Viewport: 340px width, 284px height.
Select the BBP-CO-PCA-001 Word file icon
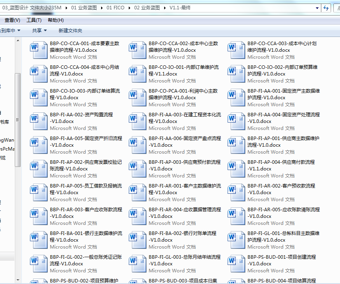point(138,98)
